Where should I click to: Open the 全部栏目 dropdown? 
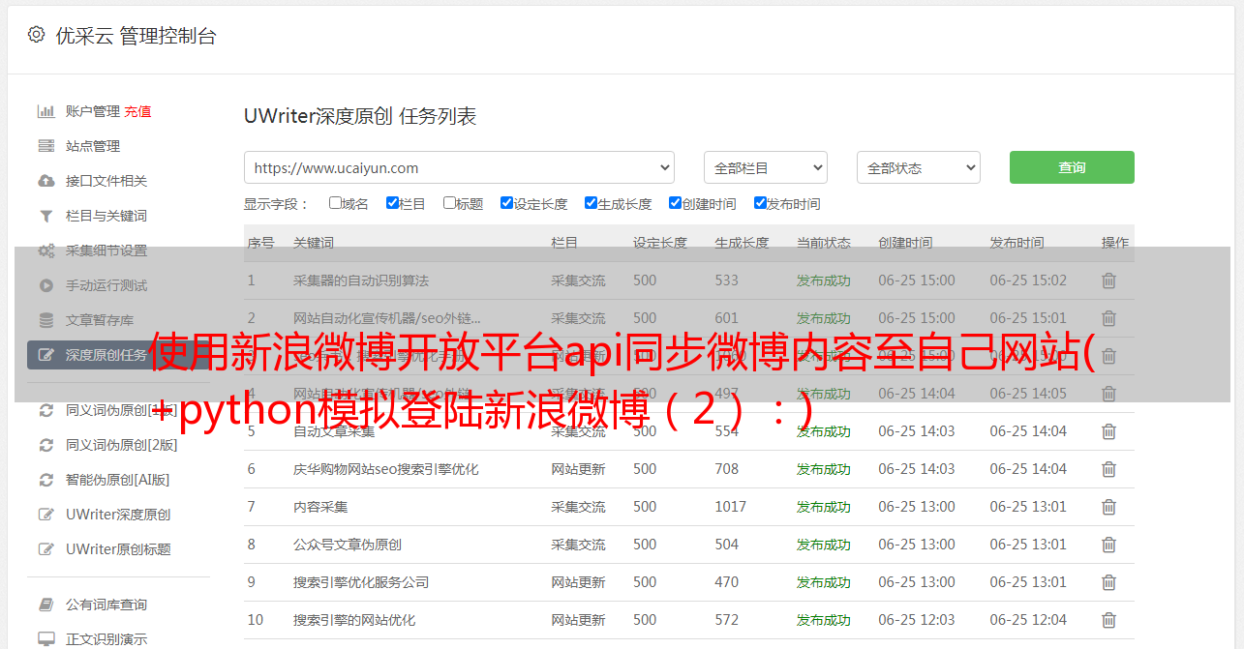(x=766, y=167)
